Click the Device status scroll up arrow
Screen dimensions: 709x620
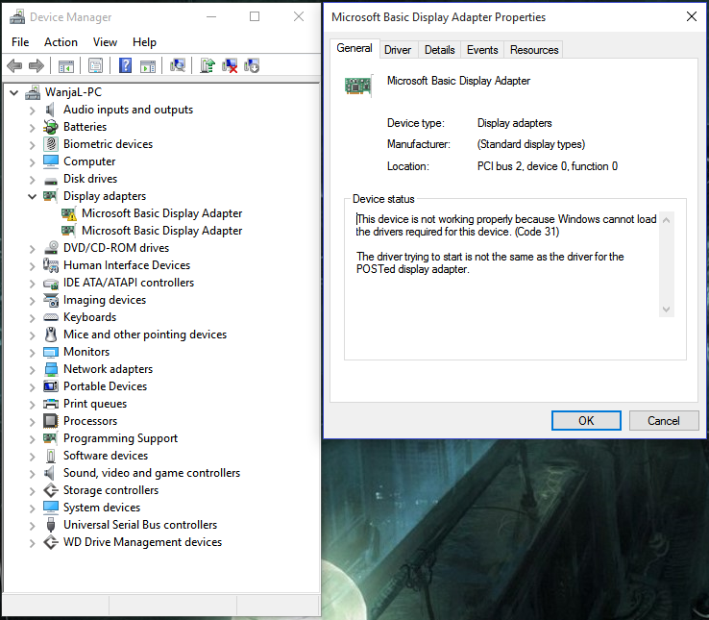tap(666, 220)
